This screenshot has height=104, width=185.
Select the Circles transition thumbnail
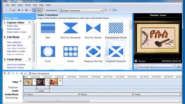(x=71, y=51)
